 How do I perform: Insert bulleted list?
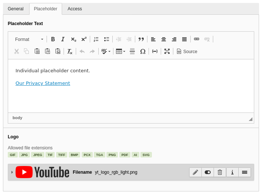pos(106,39)
